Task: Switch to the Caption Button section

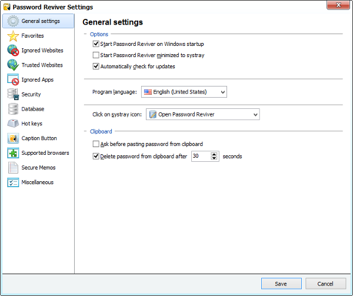Action: coord(38,138)
